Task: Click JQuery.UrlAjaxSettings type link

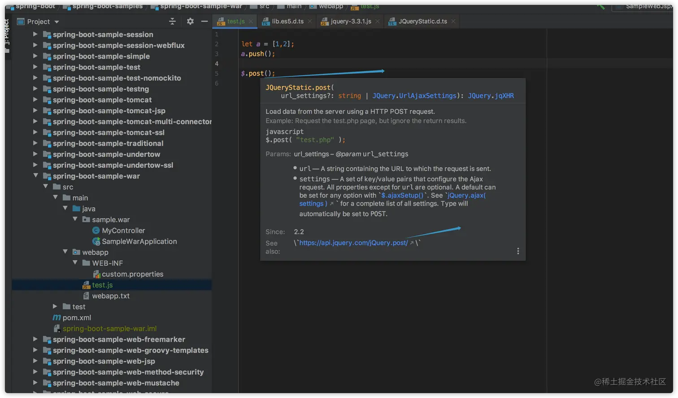Action: [414, 96]
